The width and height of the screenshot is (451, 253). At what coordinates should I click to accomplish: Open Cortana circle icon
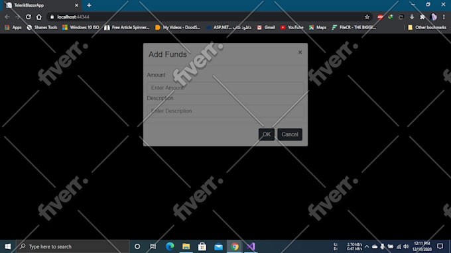[137, 246]
